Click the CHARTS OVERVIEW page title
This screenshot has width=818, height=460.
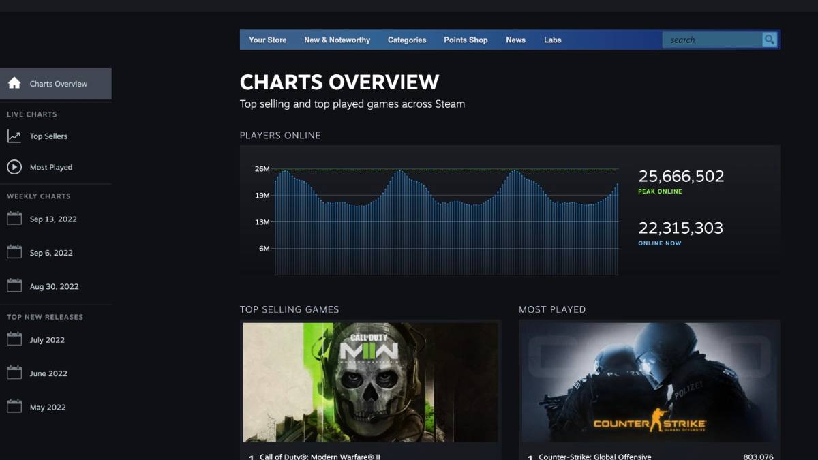tap(339, 82)
